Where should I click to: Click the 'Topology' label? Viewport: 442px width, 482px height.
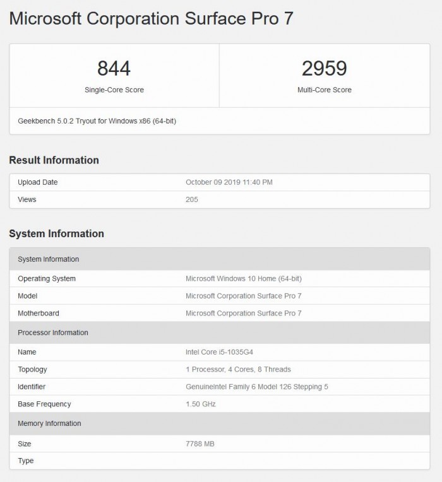coord(32,370)
